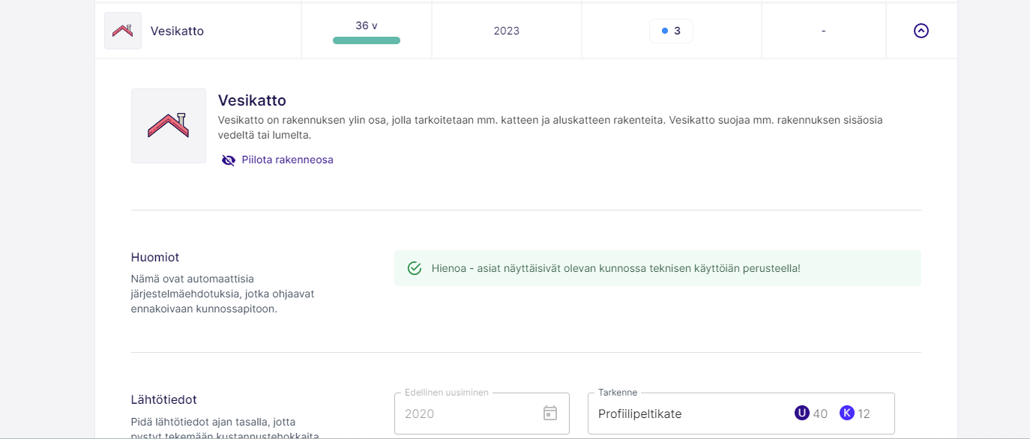Click the dark U badge in Tarkenne
The height and width of the screenshot is (439, 1030).
802,414
